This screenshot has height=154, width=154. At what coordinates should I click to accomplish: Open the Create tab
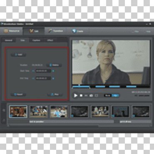click(x=78, y=31)
